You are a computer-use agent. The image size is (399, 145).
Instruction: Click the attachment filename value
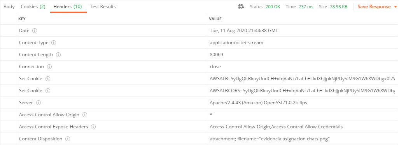270,139
